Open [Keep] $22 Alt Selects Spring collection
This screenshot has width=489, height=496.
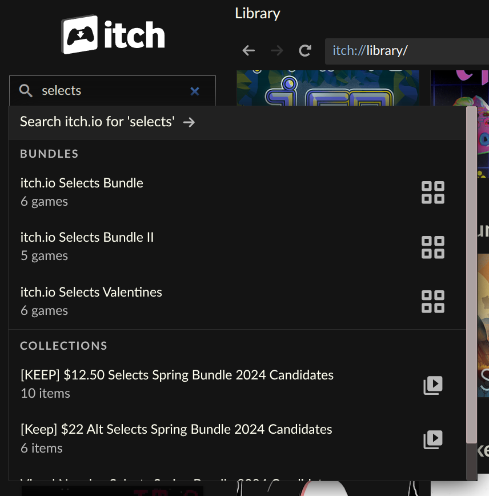click(x=237, y=439)
